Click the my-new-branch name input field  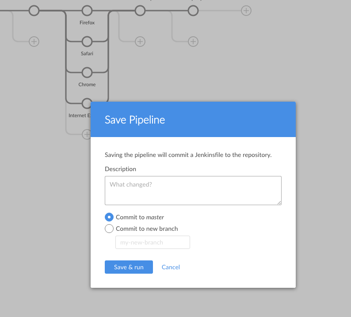153,242
